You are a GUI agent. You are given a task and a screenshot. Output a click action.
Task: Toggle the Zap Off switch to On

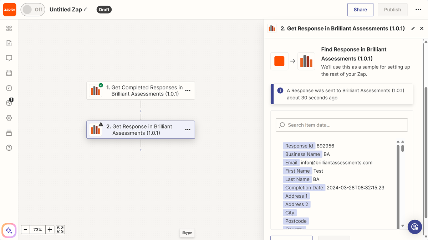click(x=32, y=10)
